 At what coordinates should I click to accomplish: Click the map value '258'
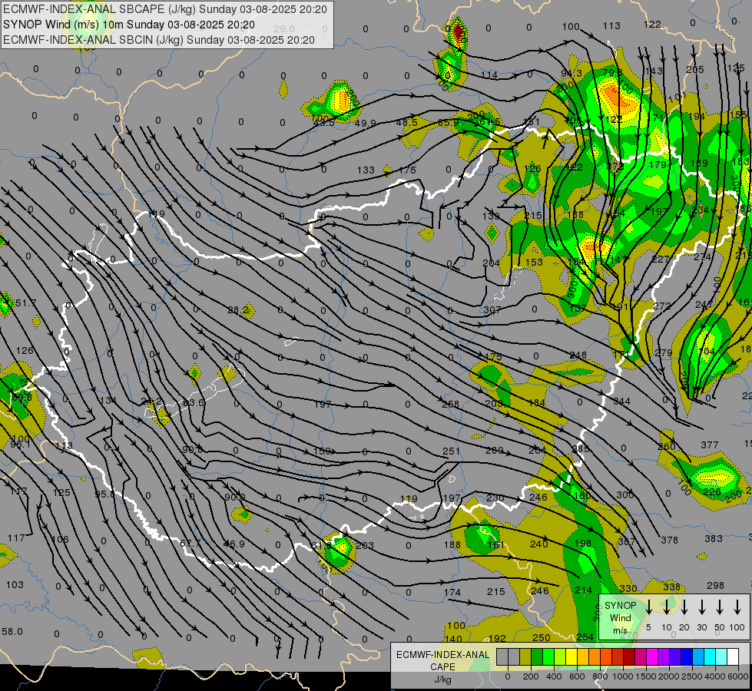click(451, 405)
